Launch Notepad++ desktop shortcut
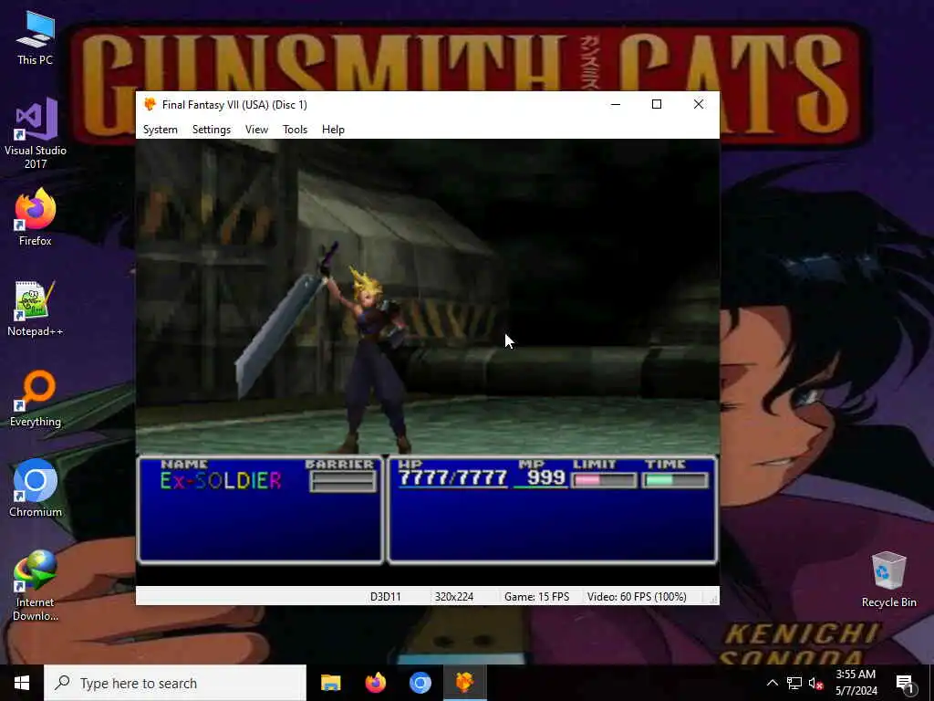 click(x=36, y=309)
